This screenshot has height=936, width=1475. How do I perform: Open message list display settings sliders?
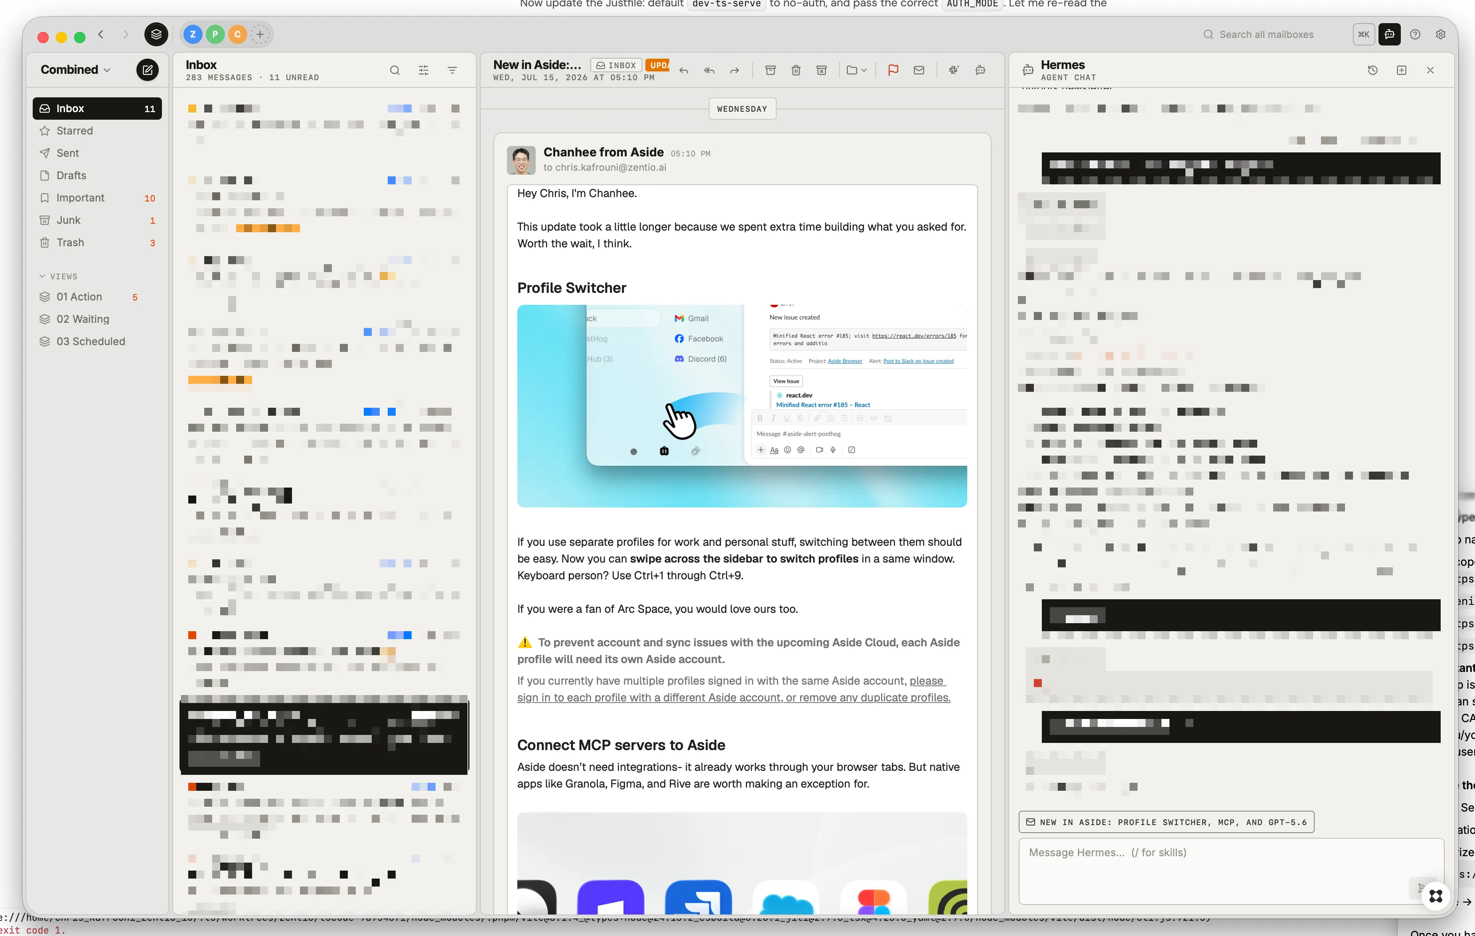tap(423, 71)
